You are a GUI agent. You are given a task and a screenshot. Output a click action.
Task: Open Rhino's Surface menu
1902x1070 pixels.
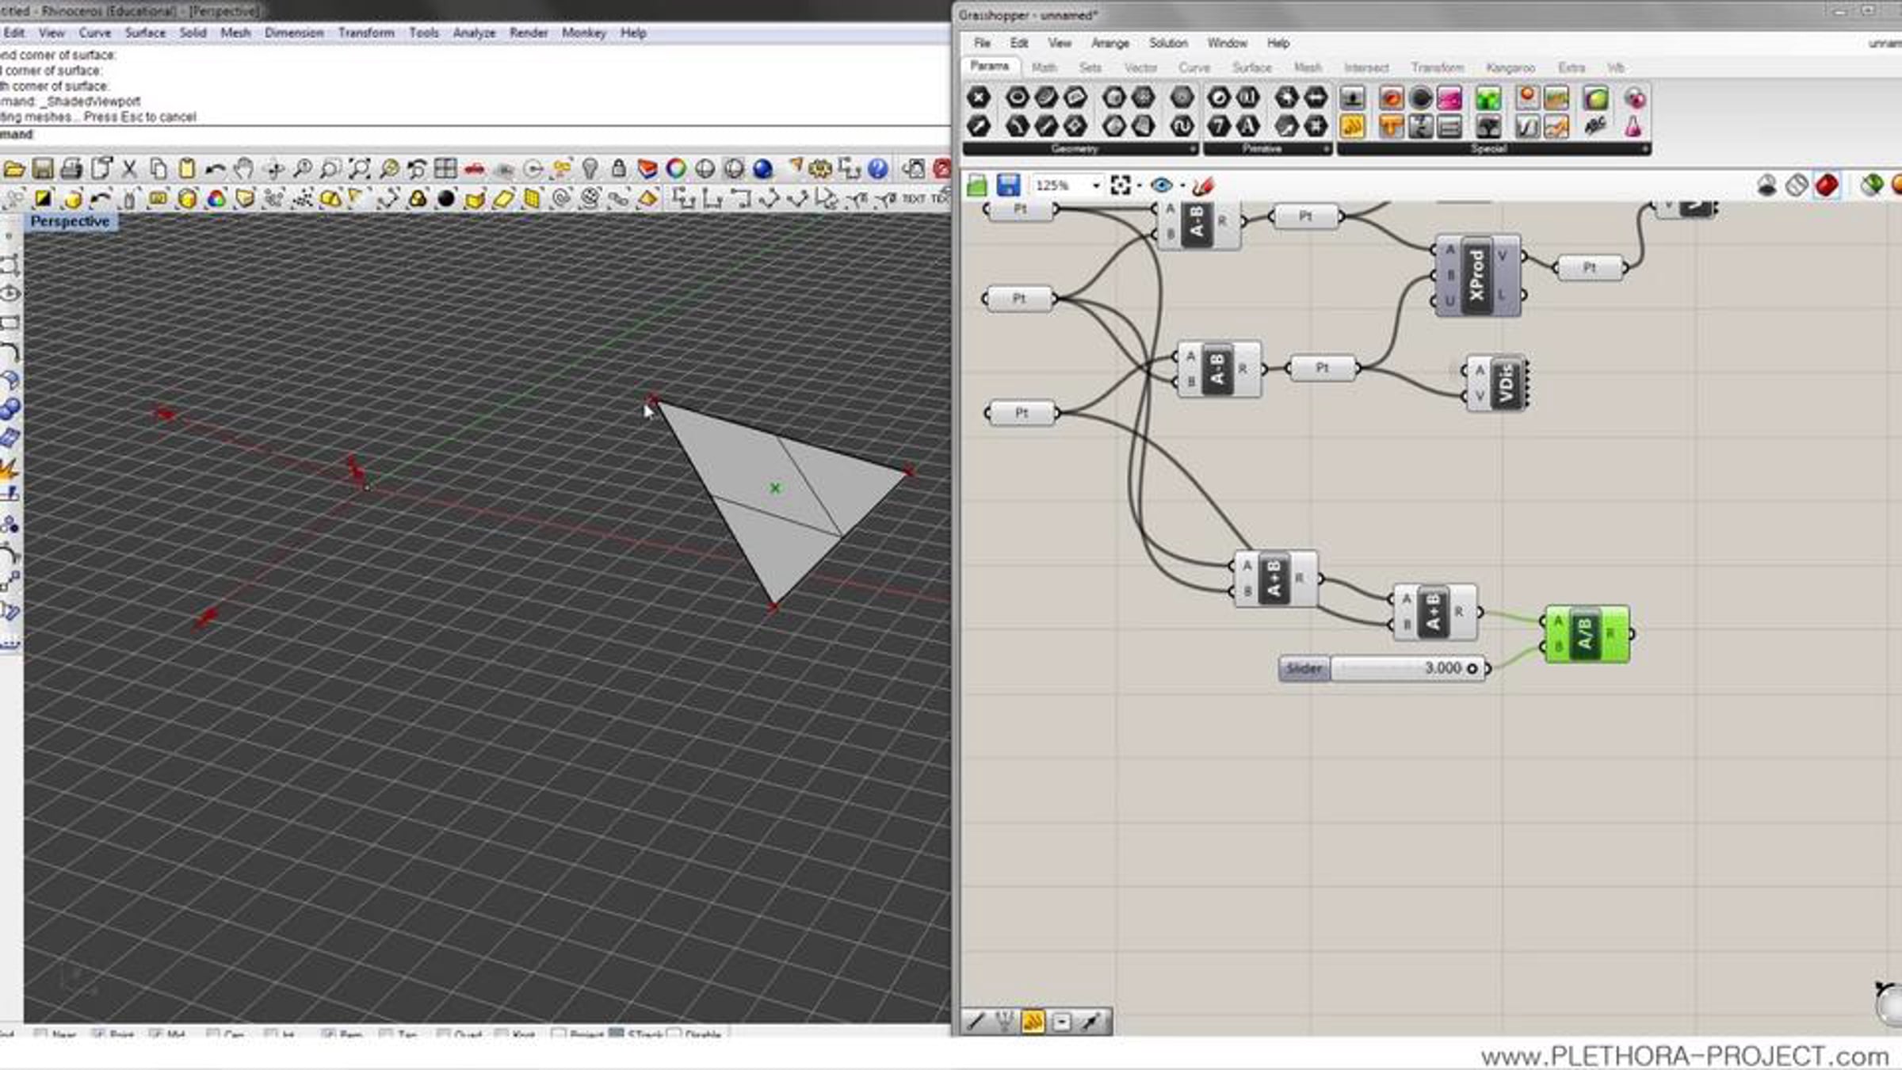[145, 32]
